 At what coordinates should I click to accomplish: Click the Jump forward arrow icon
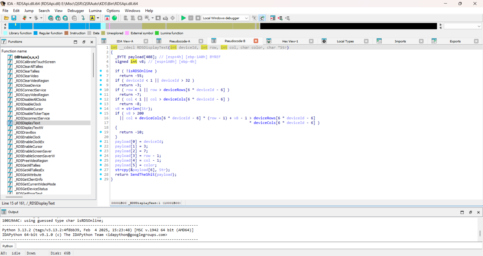click(36, 18)
